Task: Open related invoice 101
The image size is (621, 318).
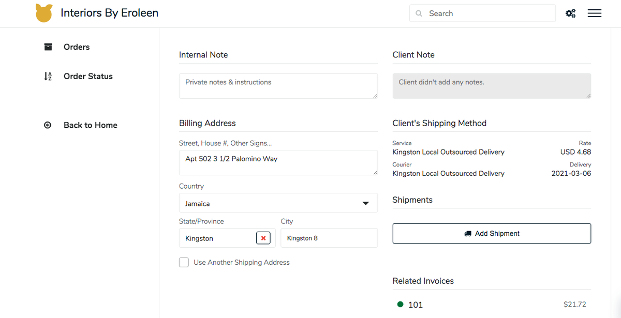Action: click(415, 305)
